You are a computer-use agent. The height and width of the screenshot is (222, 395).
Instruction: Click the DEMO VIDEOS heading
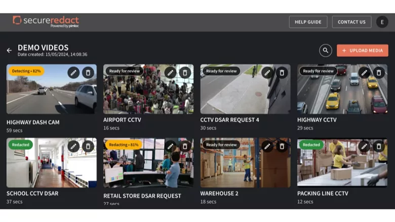click(43, 48)
